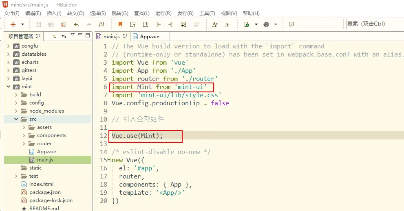The image size is (404, 211).
Task: Open the 编辑(E) menu
Action: [x=33, y=13]
